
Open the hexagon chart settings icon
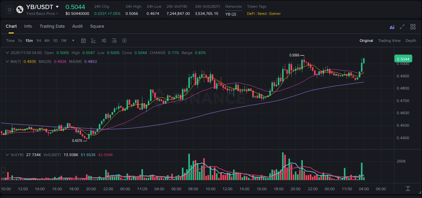point(124,41)
